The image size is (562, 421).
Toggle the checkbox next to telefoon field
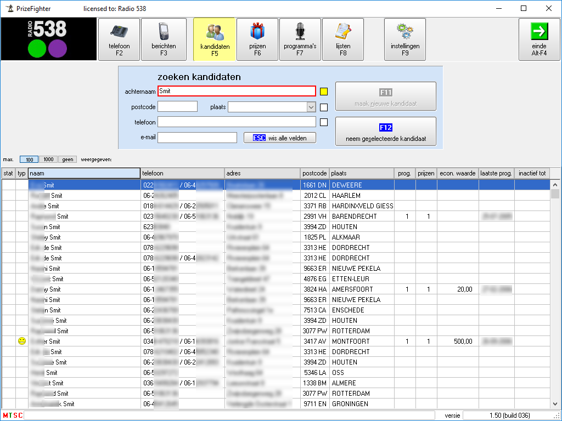click(324, 122)
